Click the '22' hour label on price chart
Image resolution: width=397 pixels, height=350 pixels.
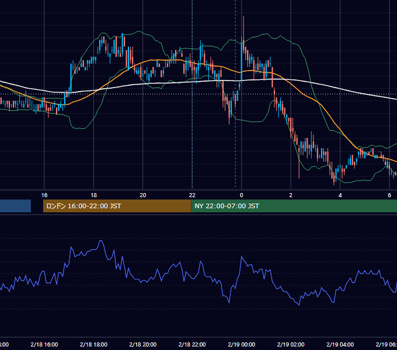tap(192, 195)
